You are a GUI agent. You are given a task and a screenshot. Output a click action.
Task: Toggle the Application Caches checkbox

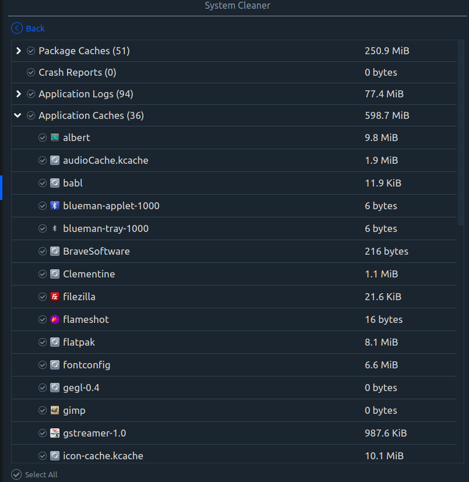31,116
